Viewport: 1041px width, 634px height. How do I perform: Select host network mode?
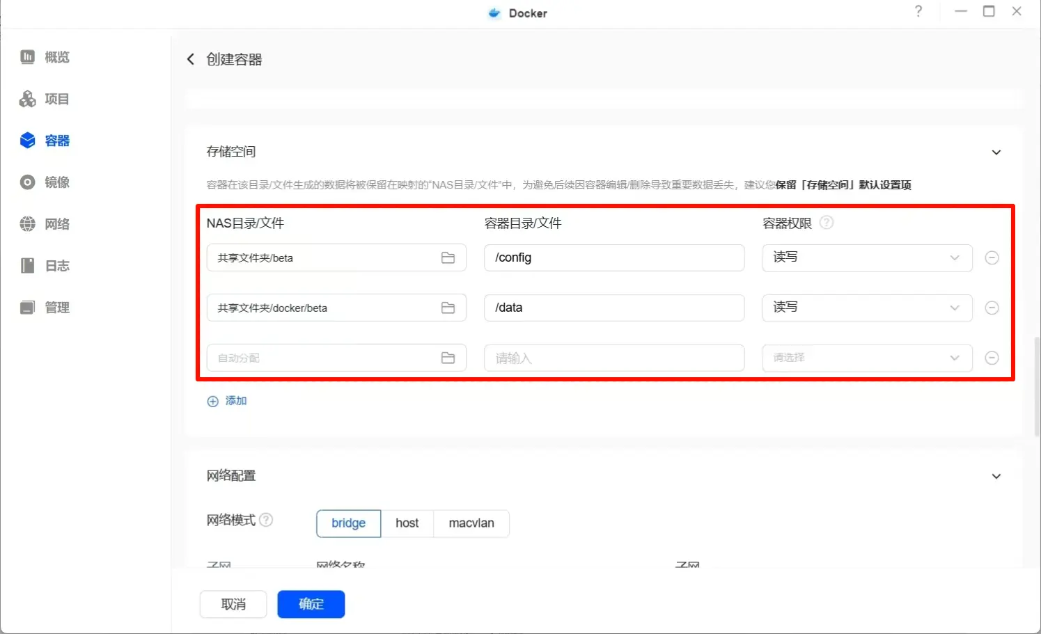407,523
